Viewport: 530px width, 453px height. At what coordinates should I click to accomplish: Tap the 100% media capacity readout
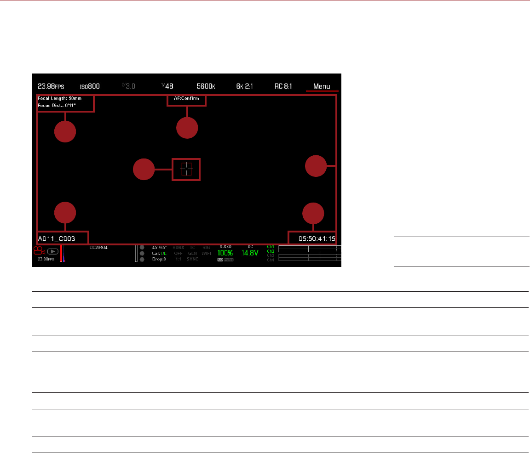coord(225,253)
